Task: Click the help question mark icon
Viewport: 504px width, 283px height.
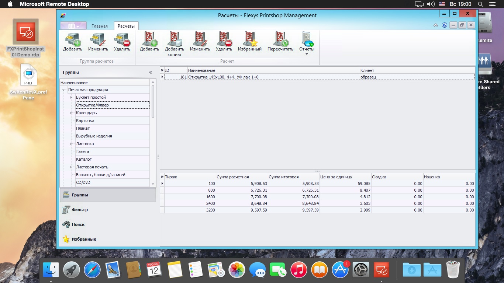Action: point(444,25)
